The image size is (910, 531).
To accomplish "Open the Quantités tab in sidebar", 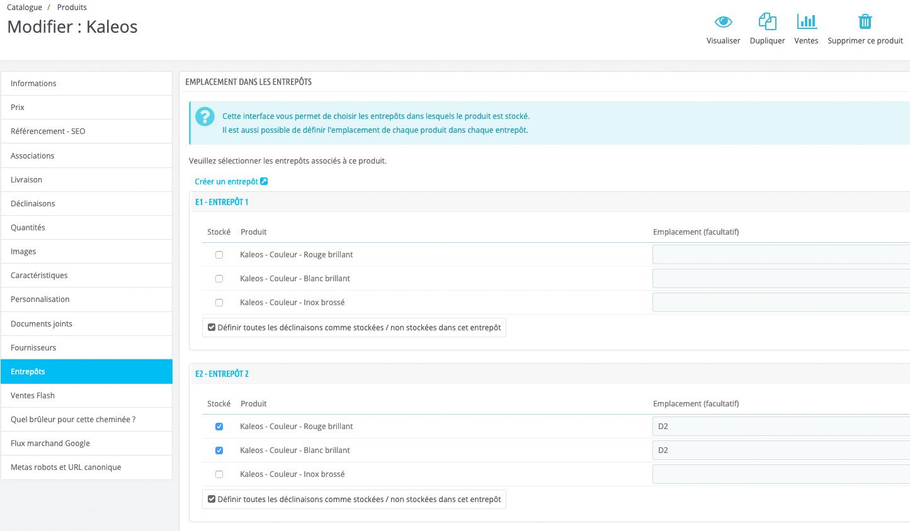I will [x=86, y=228].
